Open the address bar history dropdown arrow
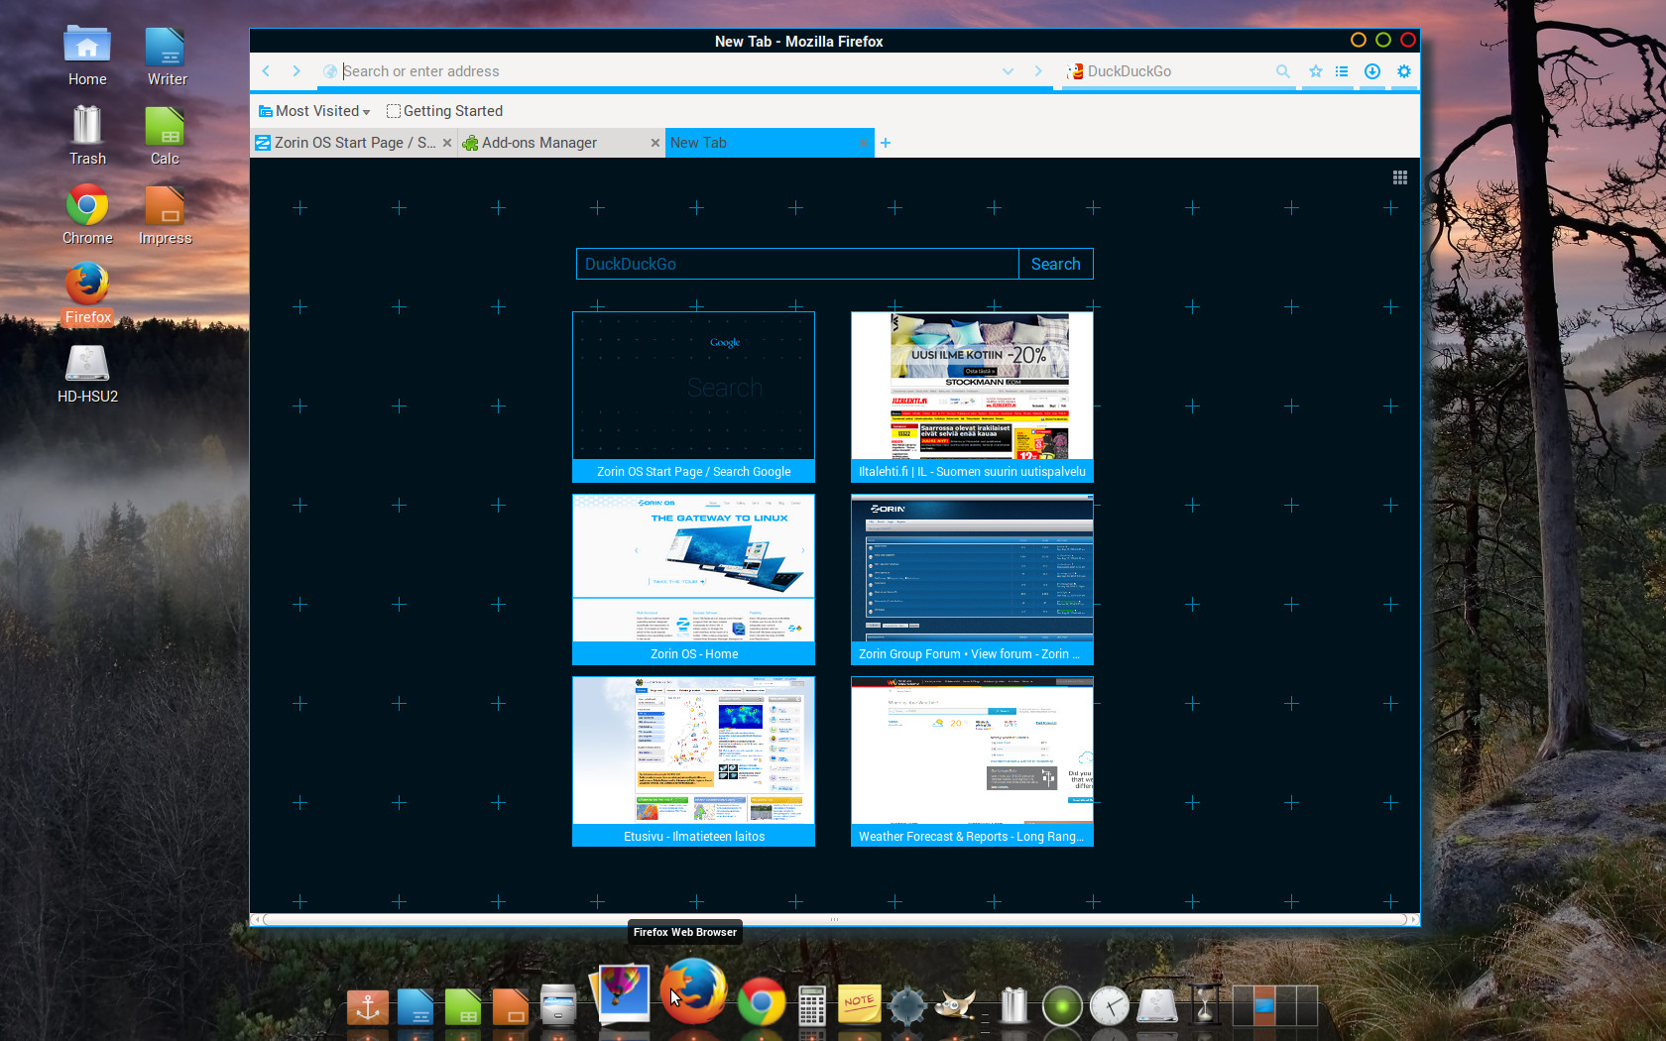Image resolution: width=1666 pixels, height=1041 pixels. [x=1008, y=71]
